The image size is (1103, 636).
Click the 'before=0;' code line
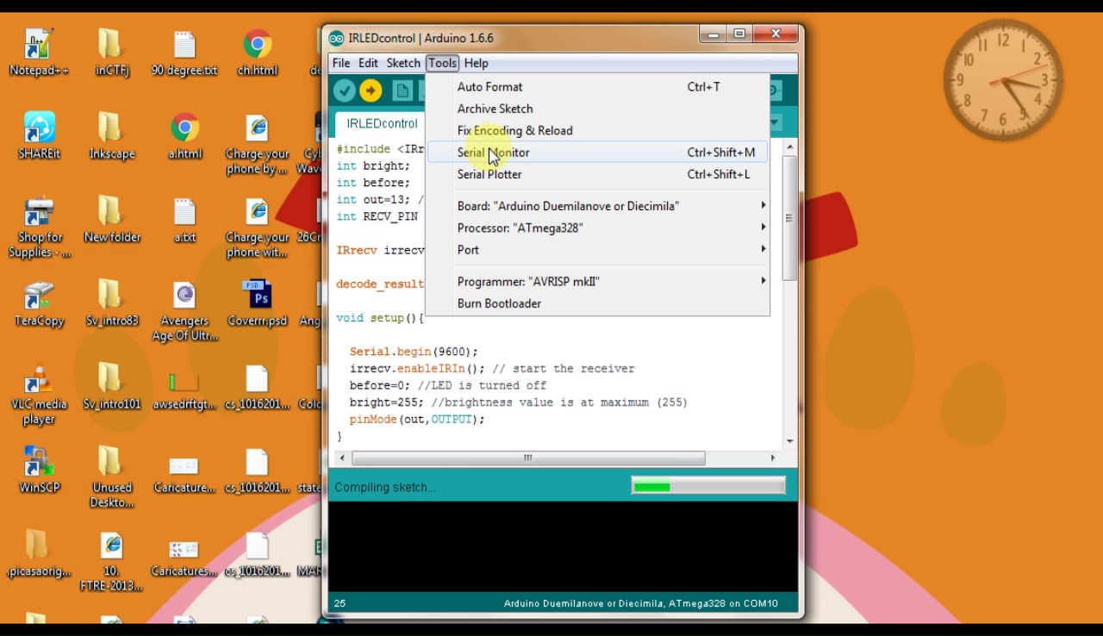380,385
